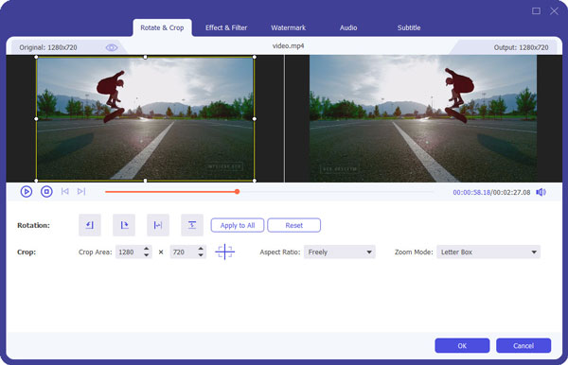Screen dimensions: 568x365
Task: Rotate video right 90 degrees
Action: tap(124, 225)
